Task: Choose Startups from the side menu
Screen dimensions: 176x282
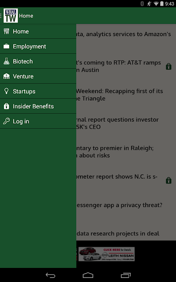Action: [x=38, y=91]
